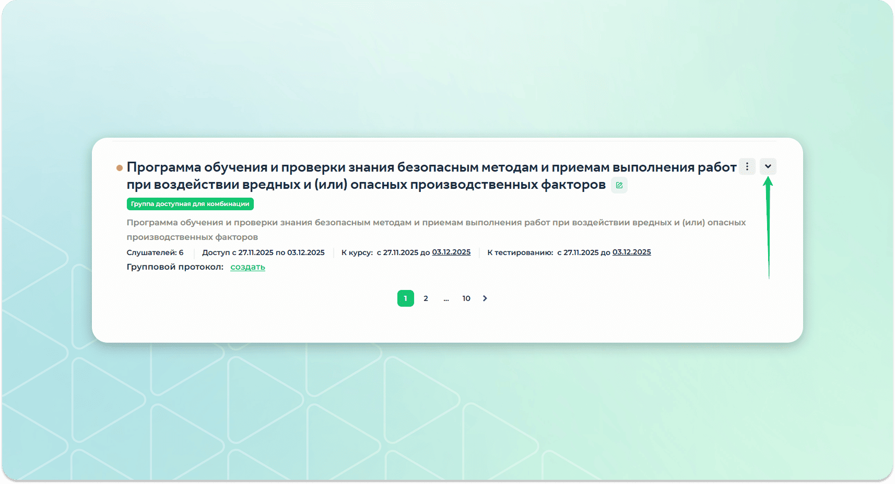The image size is (895, 484).
Task: Click the orange status dot before the title
Action: pyautogui.click(x=120, y=168)
